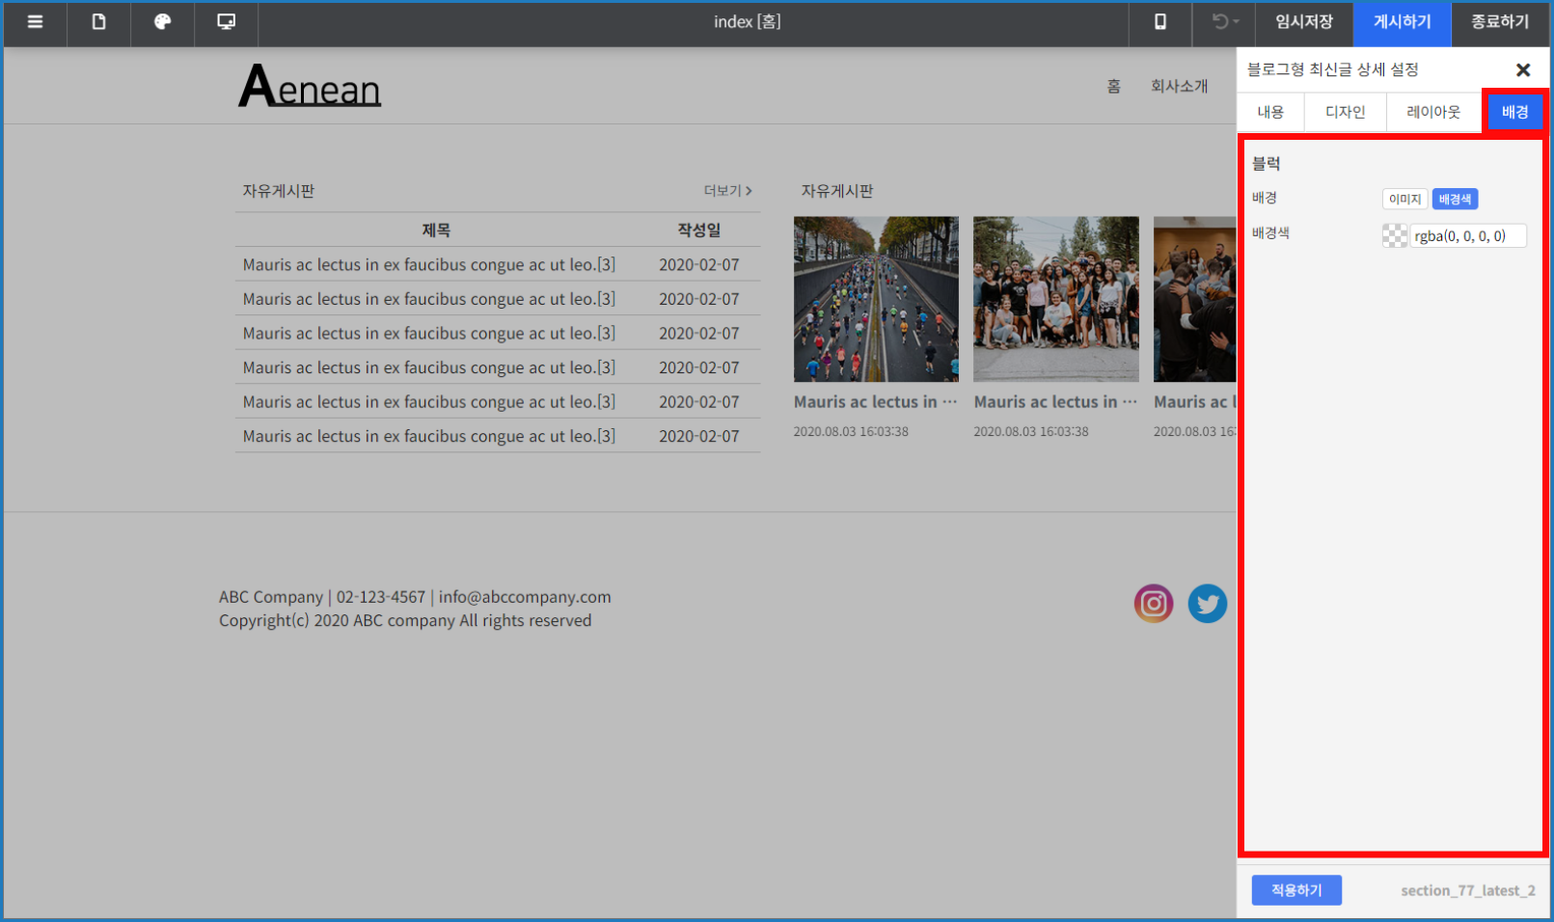Close the settings panel with X
This screenshot has height=922, width=1554.
click(1522, 69)
